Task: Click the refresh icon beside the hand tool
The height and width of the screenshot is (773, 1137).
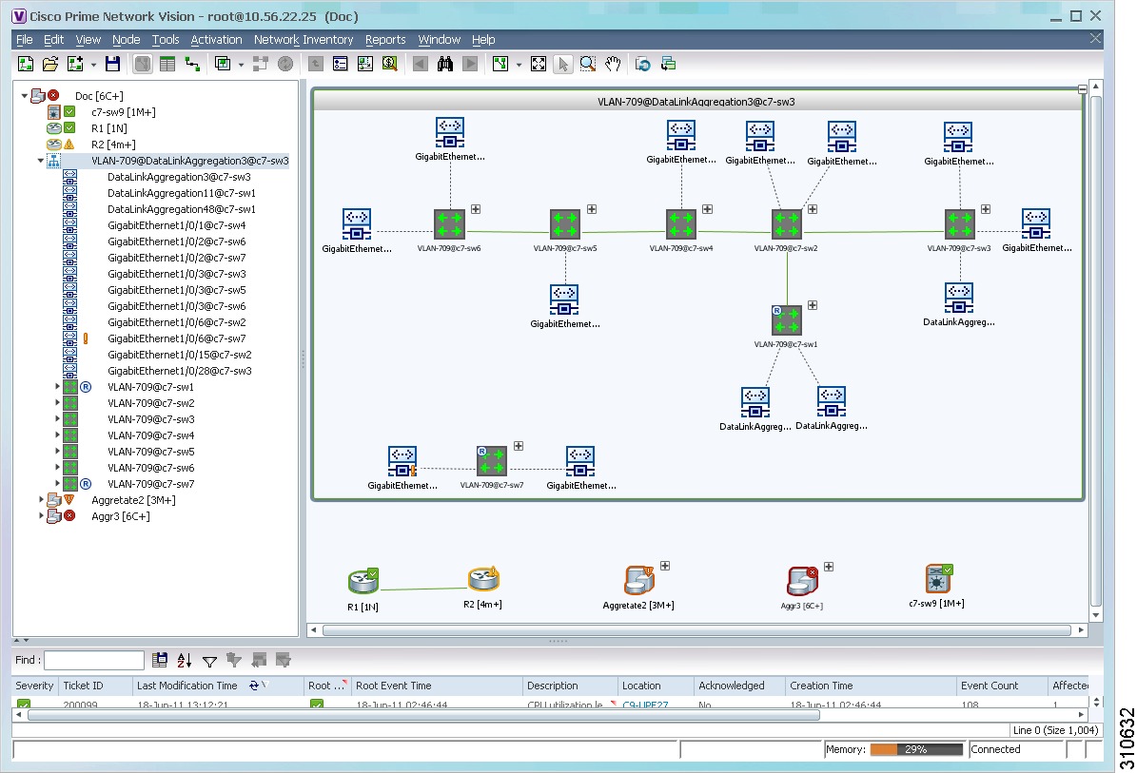Action: [x=642, y=65]
